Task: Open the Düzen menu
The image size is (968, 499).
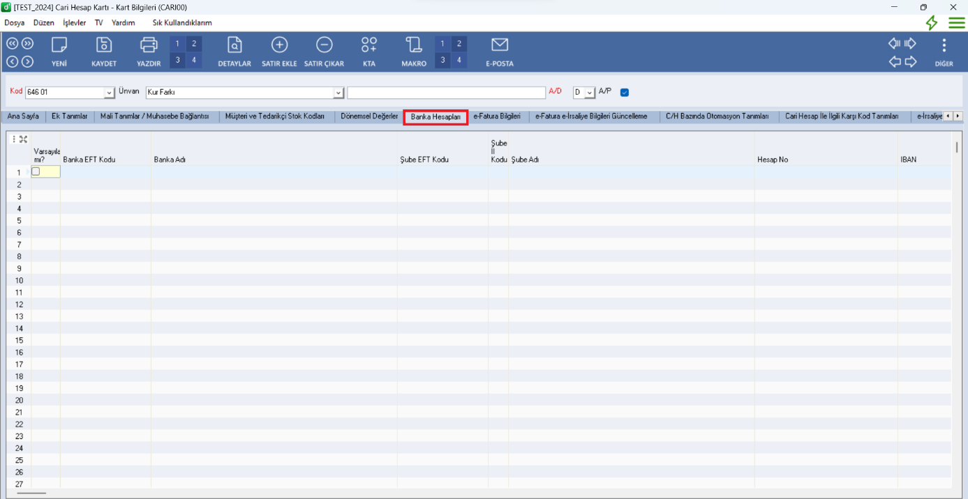Action: tap(43, 22)
